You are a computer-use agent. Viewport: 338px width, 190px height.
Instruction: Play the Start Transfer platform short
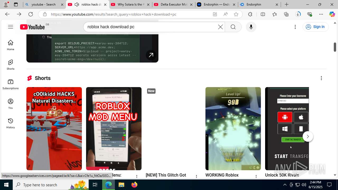[287, 129]
